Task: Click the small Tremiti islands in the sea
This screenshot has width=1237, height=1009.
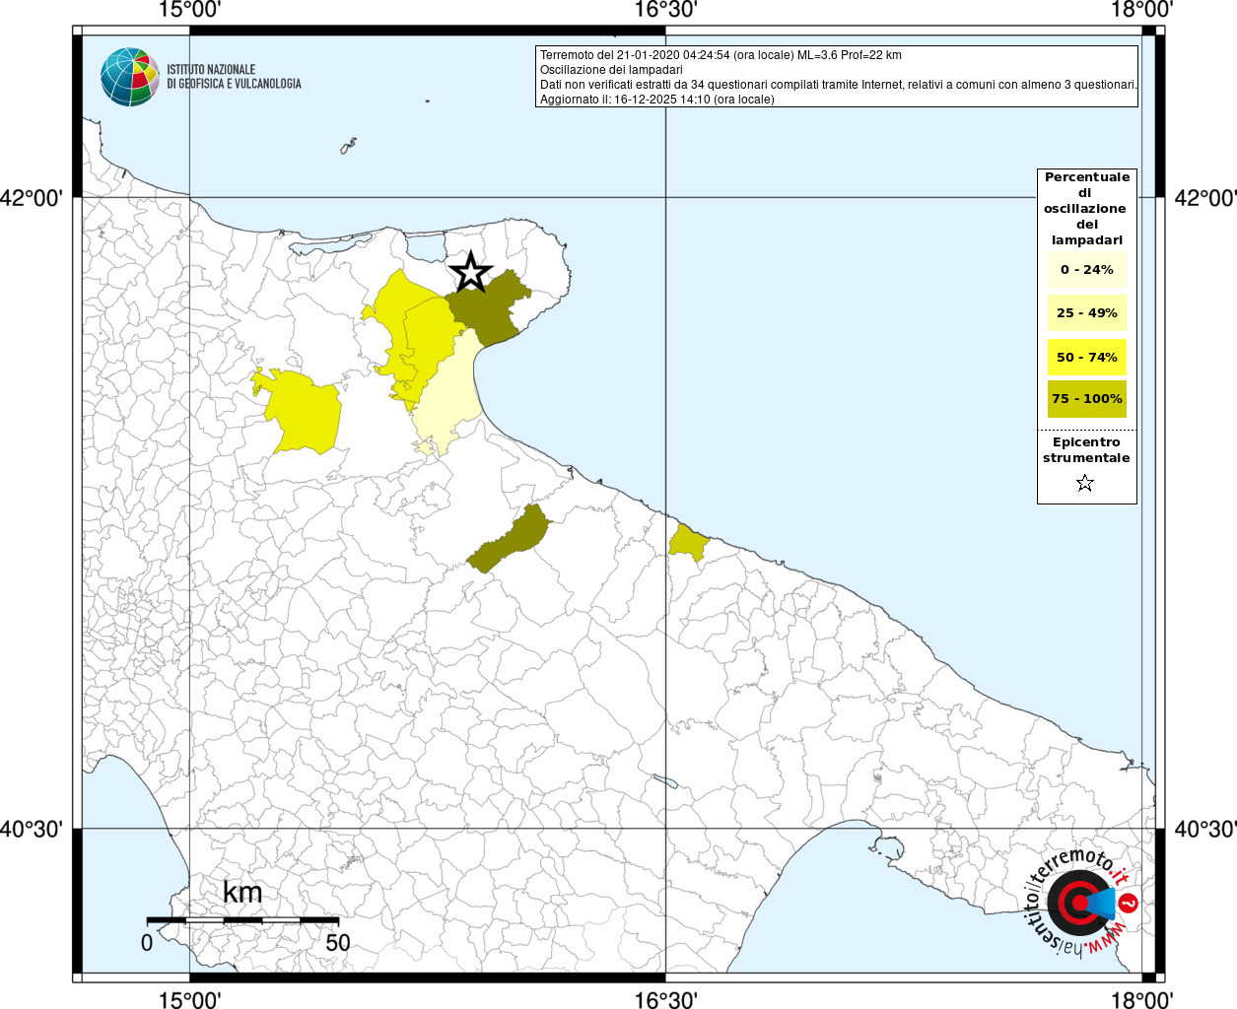Action: coord(348,146)
